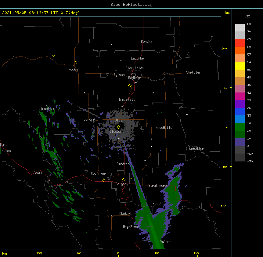Click the Sundre town label

[89, 119]
